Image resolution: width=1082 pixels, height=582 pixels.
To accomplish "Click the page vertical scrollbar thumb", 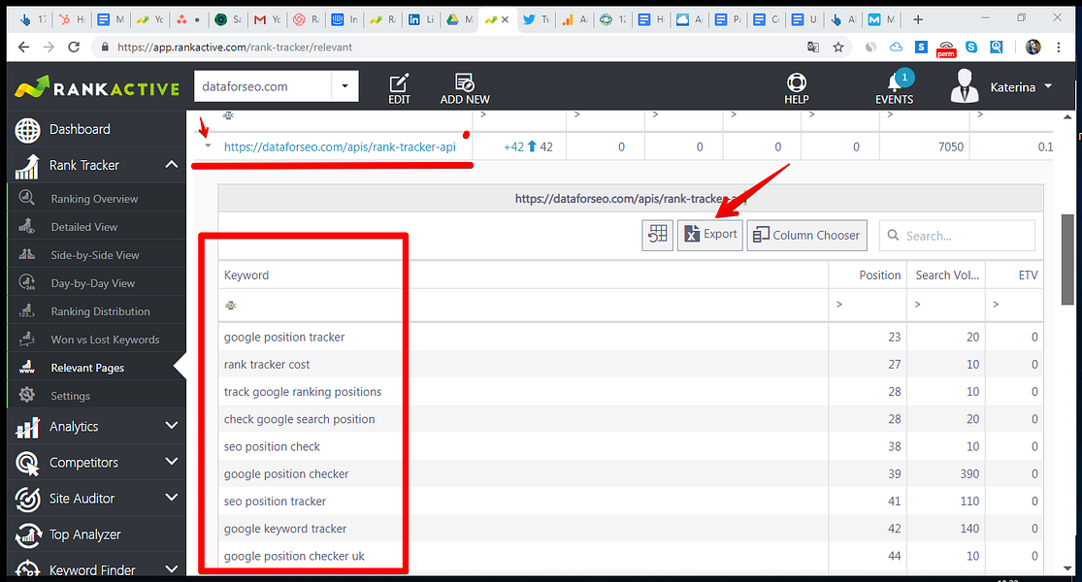I will pos(1067,259).
